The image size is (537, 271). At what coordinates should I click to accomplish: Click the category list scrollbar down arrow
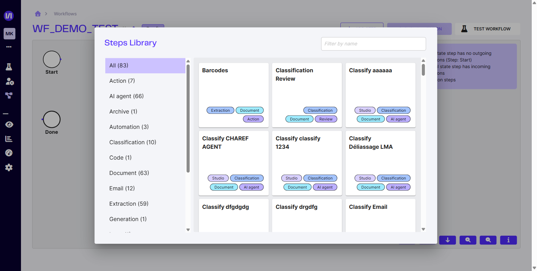point(188,230)
